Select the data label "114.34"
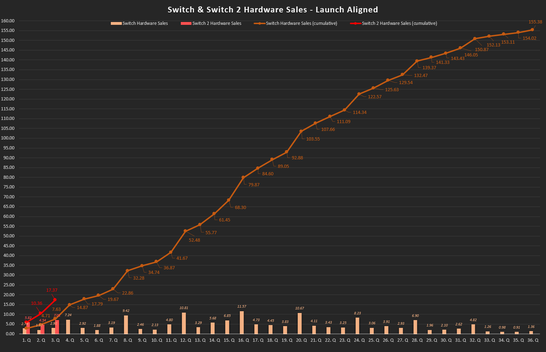This screenshot has width=546, height=352. point(360,112)
